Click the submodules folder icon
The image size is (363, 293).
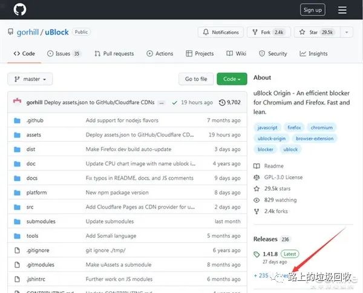[x=17, y=222]
